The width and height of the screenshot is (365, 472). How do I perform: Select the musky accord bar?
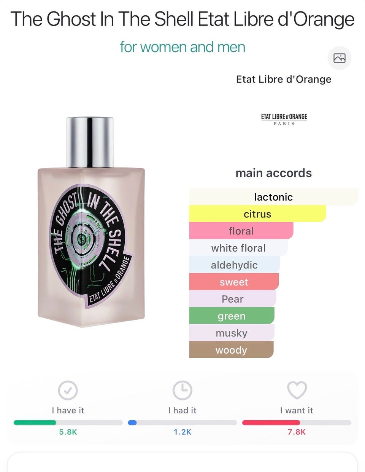(x=232, y=333)
